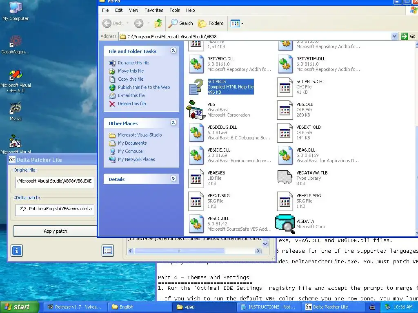Viewport: 418px width, 313px height.
Task: Select the VBDATAVW.TLB type library icon
Action: 285,178
